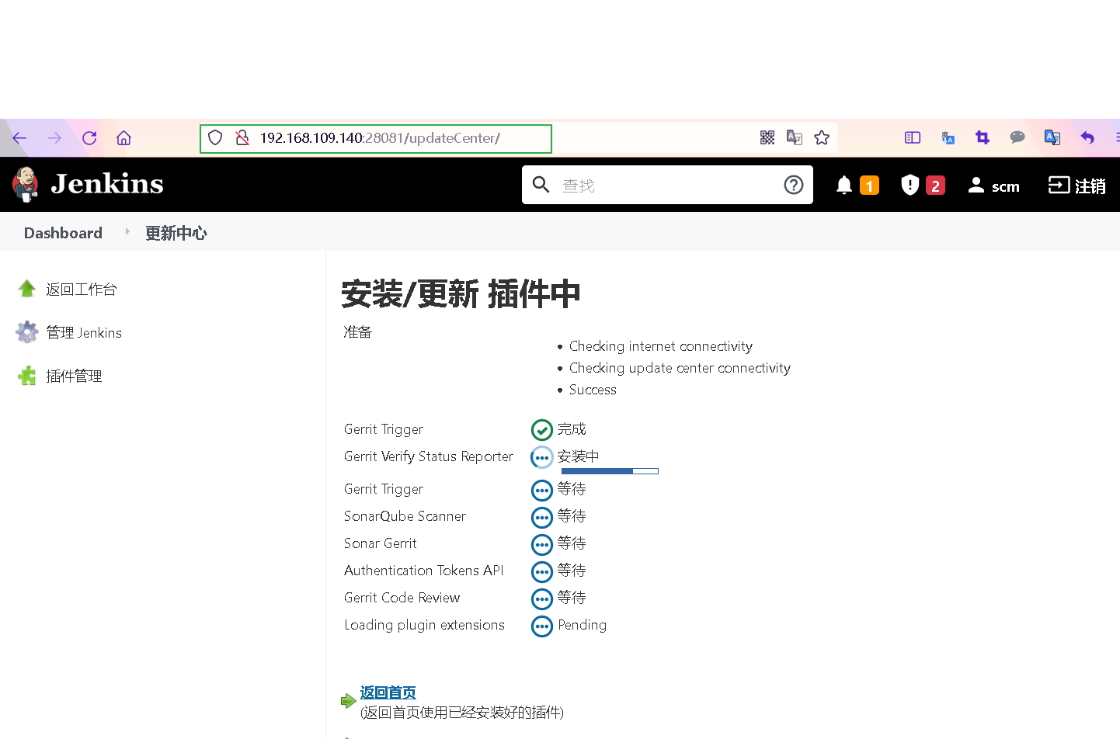Click the insecure connection lock icon
The width and height of the screenshot is (1120, 739).
tap(242, 138)
